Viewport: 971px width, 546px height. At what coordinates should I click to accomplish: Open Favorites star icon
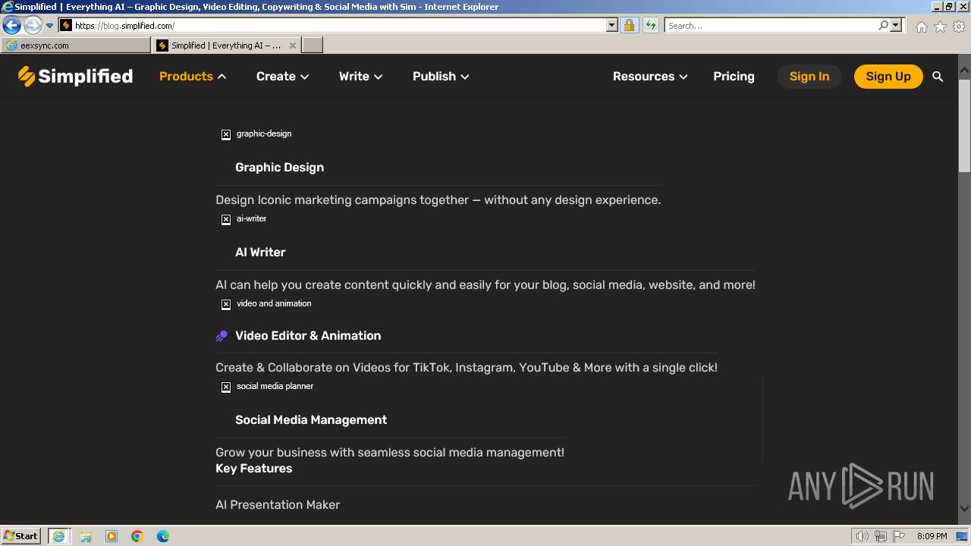(x=940, y=27)
